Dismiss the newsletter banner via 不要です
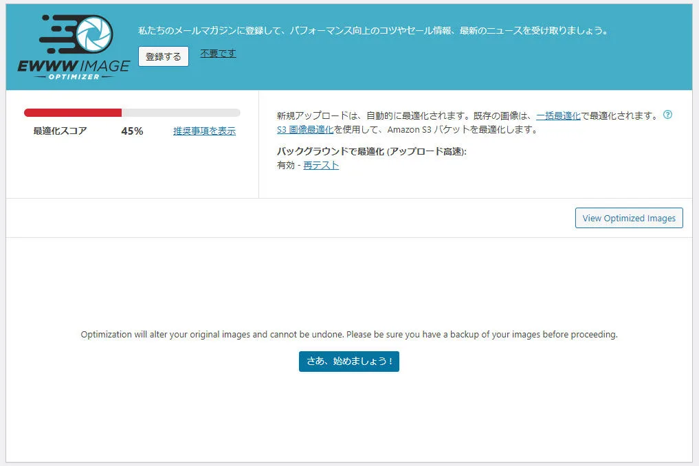Screen dimensions: 699x466 point(217,52)
